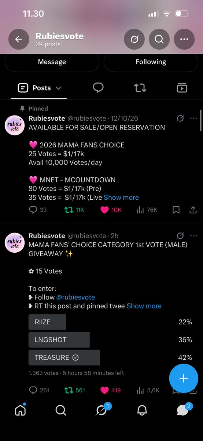Open profile search magnifier in header
203x441 pixels.
click(x=159, y=39)
